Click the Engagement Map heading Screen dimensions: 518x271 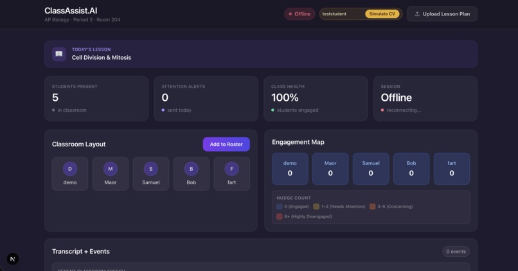(x=298, y=143)
